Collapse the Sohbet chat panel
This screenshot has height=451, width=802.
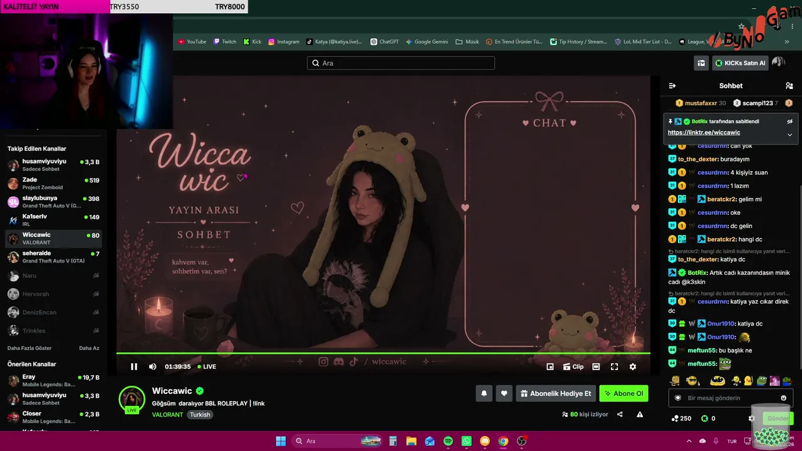(672, 86)
